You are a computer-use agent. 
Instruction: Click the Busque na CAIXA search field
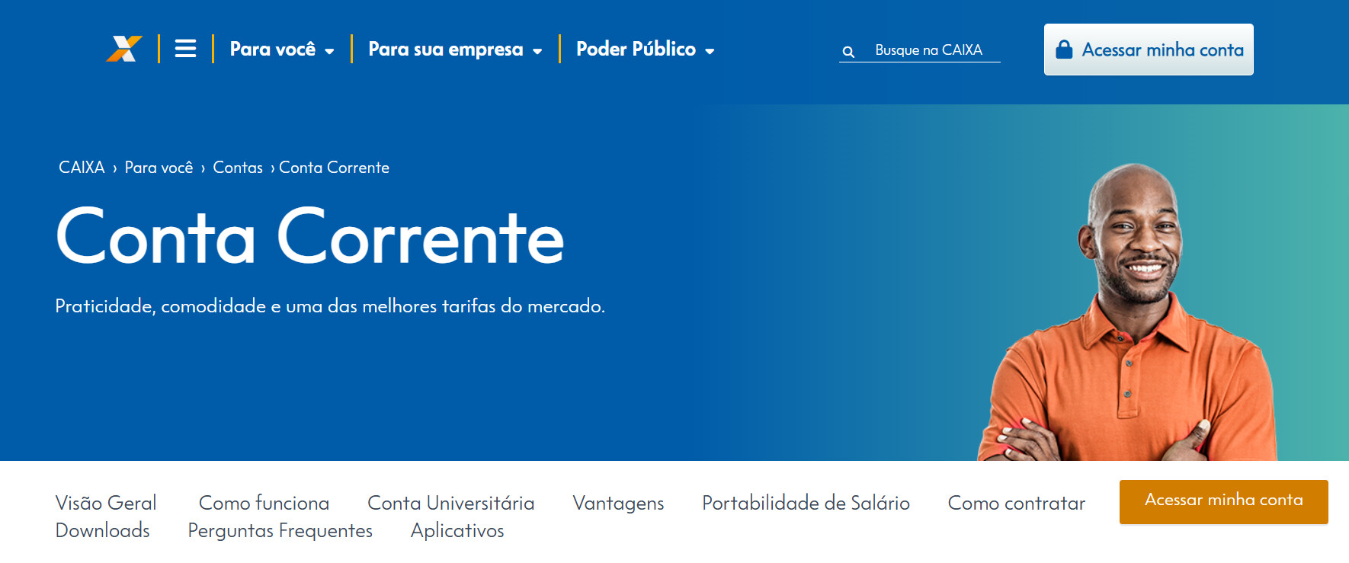point(928,50)
